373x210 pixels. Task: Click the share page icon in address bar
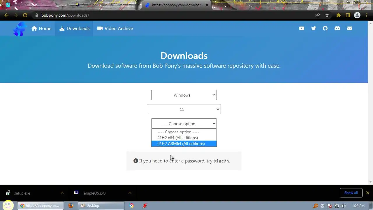click(x=318, y=15)
